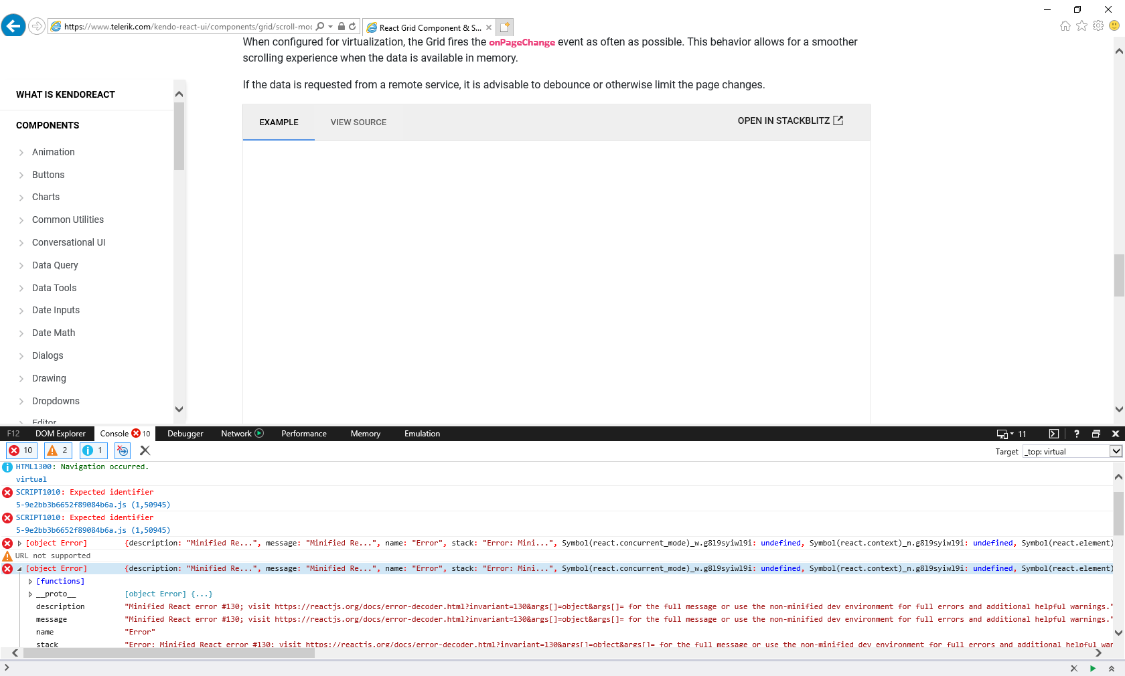This screenshot has width=1125, height=676.
Task: Toggle the info messages filter showing 1
Action: point(93,450)
